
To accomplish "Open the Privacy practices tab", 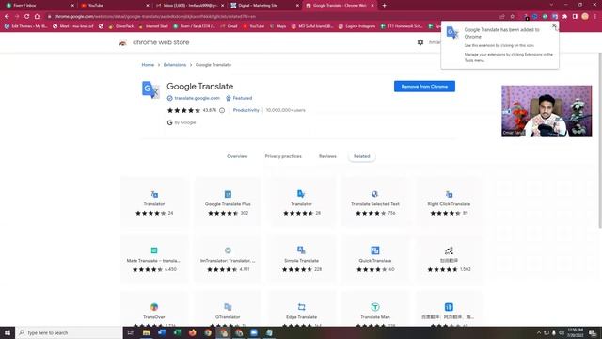I will pyautogui.click(x=283, y=156).
